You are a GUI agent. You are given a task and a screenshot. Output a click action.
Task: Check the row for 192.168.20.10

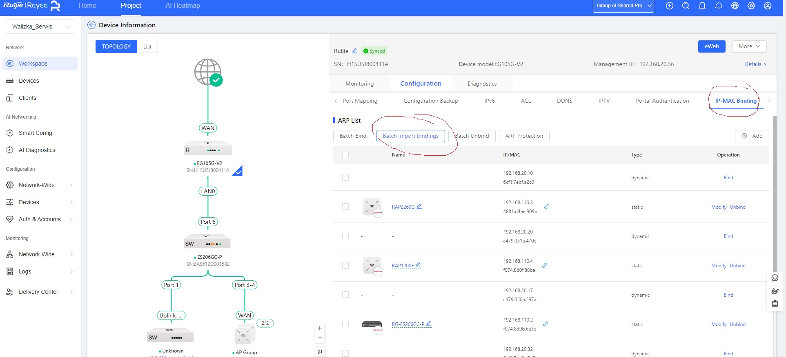[x=345, y=177]
